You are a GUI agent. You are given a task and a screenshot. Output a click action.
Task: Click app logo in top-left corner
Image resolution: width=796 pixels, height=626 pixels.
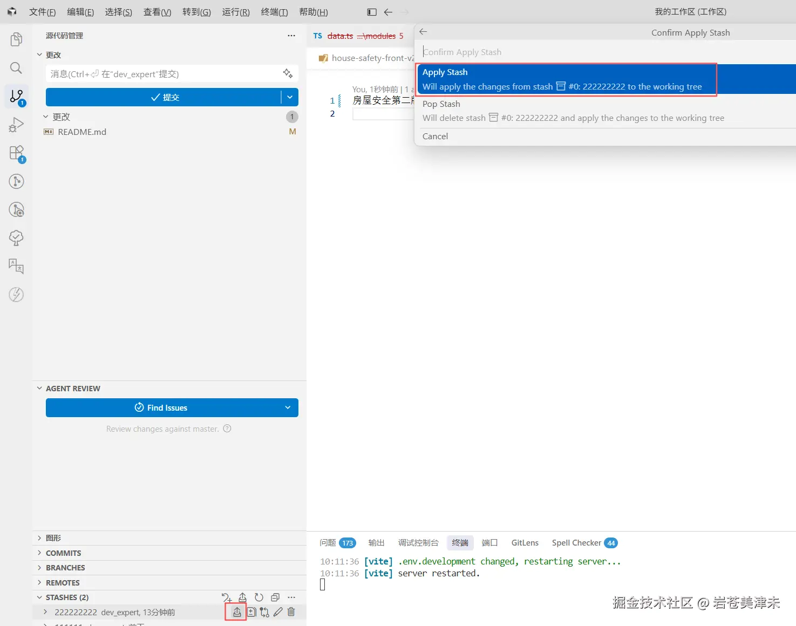click(12, 12)
